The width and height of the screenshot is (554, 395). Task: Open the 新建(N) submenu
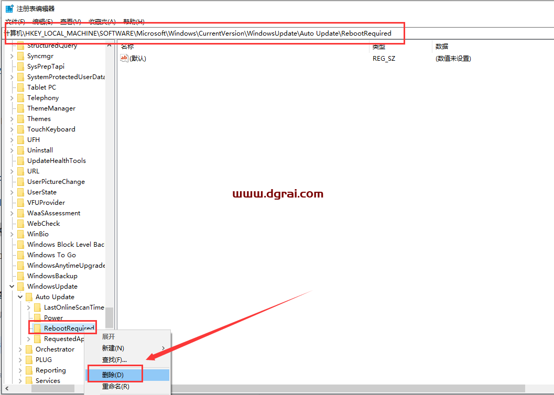pyautogui.click(x=128, y=348)
